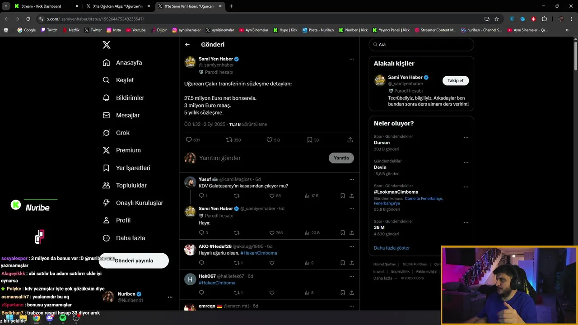Go back using Gönderi back arrow

(x=187, y=45)
